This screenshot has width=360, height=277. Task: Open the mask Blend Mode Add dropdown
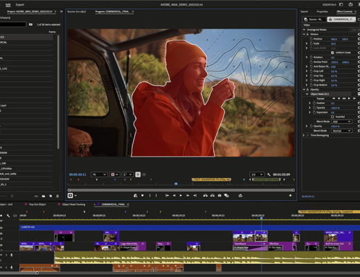click(342, 121)
